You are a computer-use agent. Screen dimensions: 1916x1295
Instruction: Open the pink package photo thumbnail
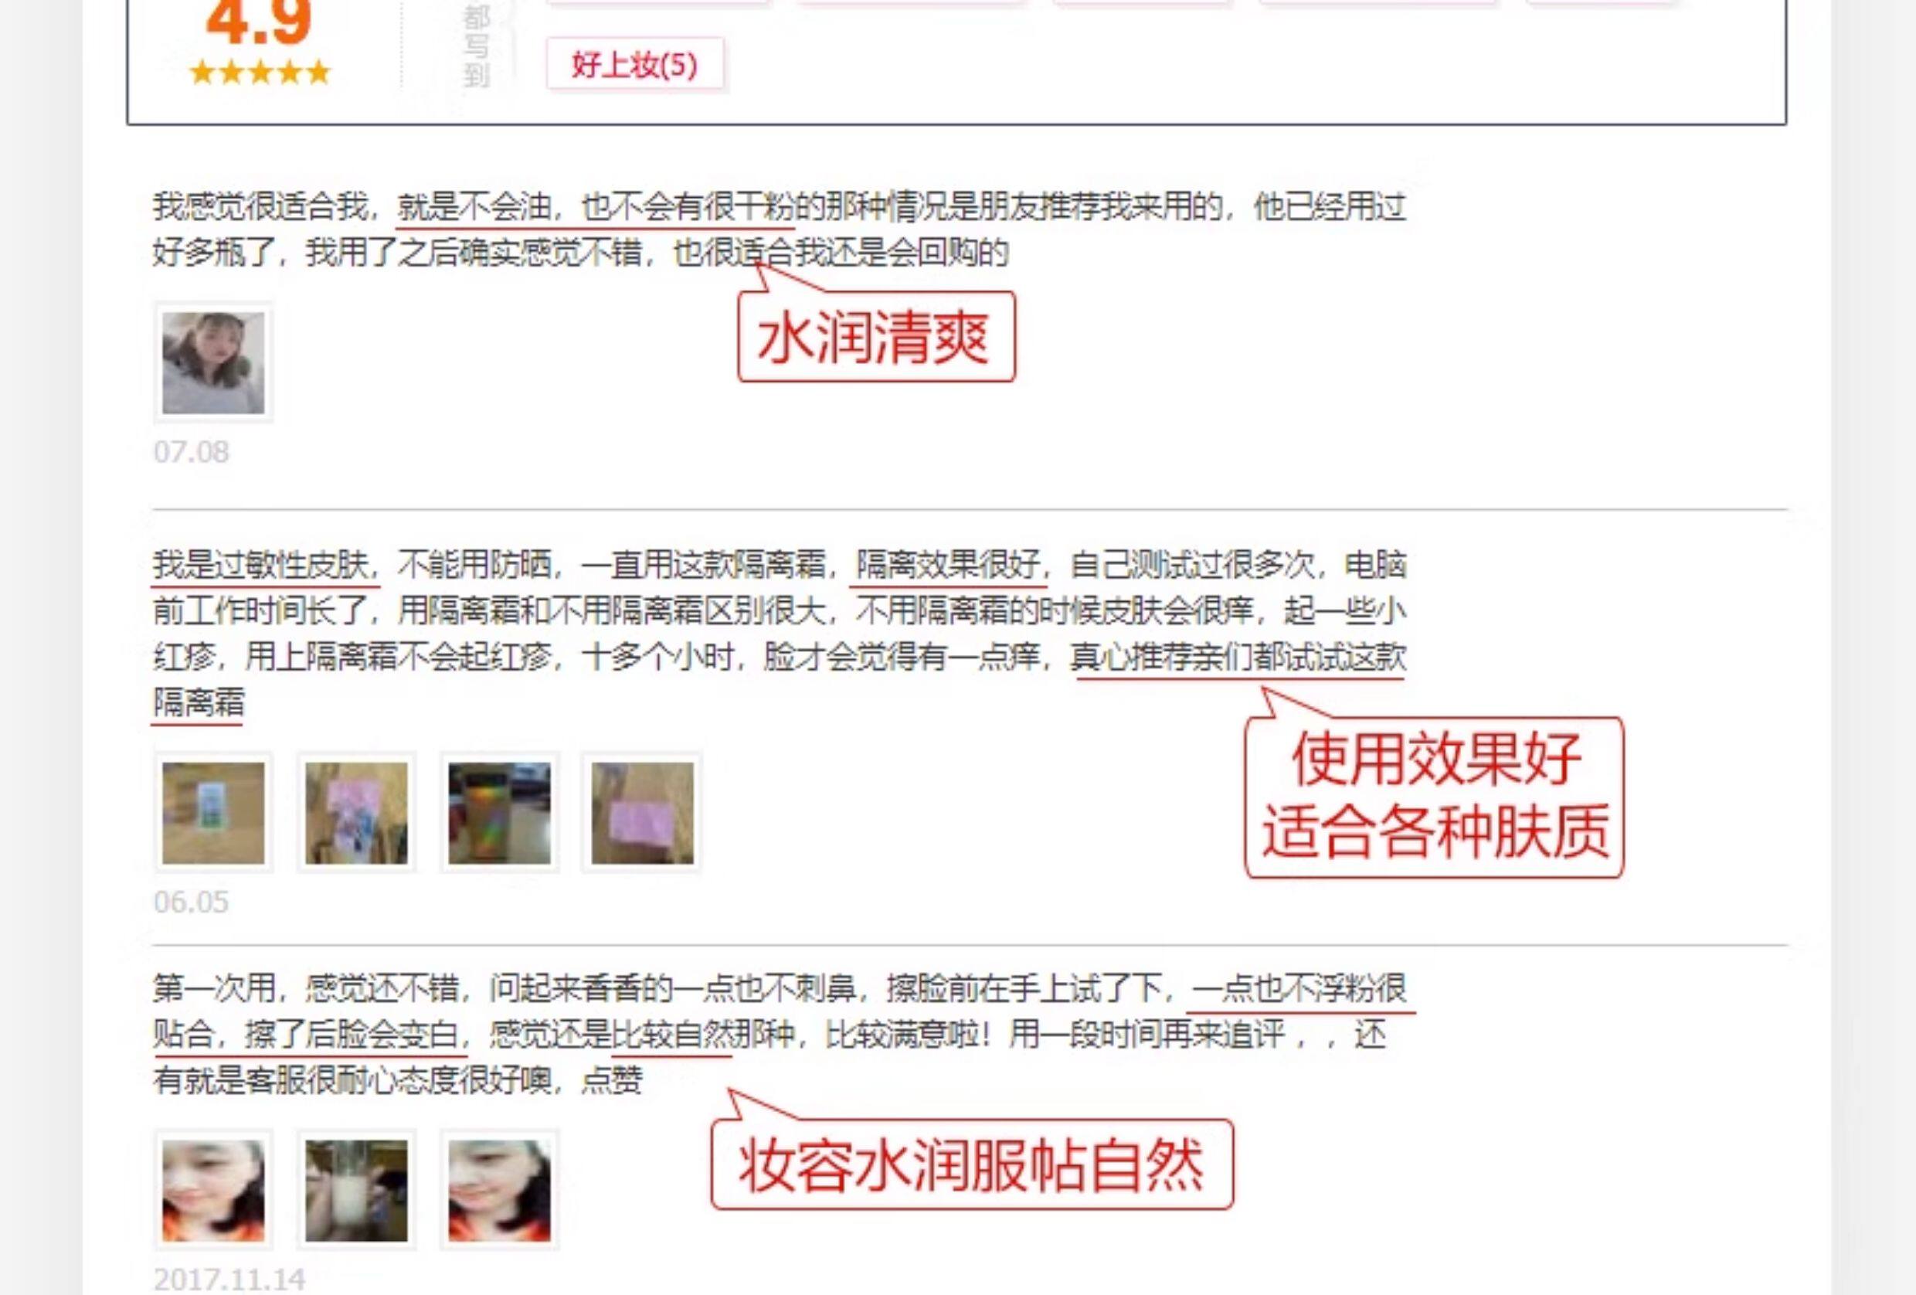[642, 813]
